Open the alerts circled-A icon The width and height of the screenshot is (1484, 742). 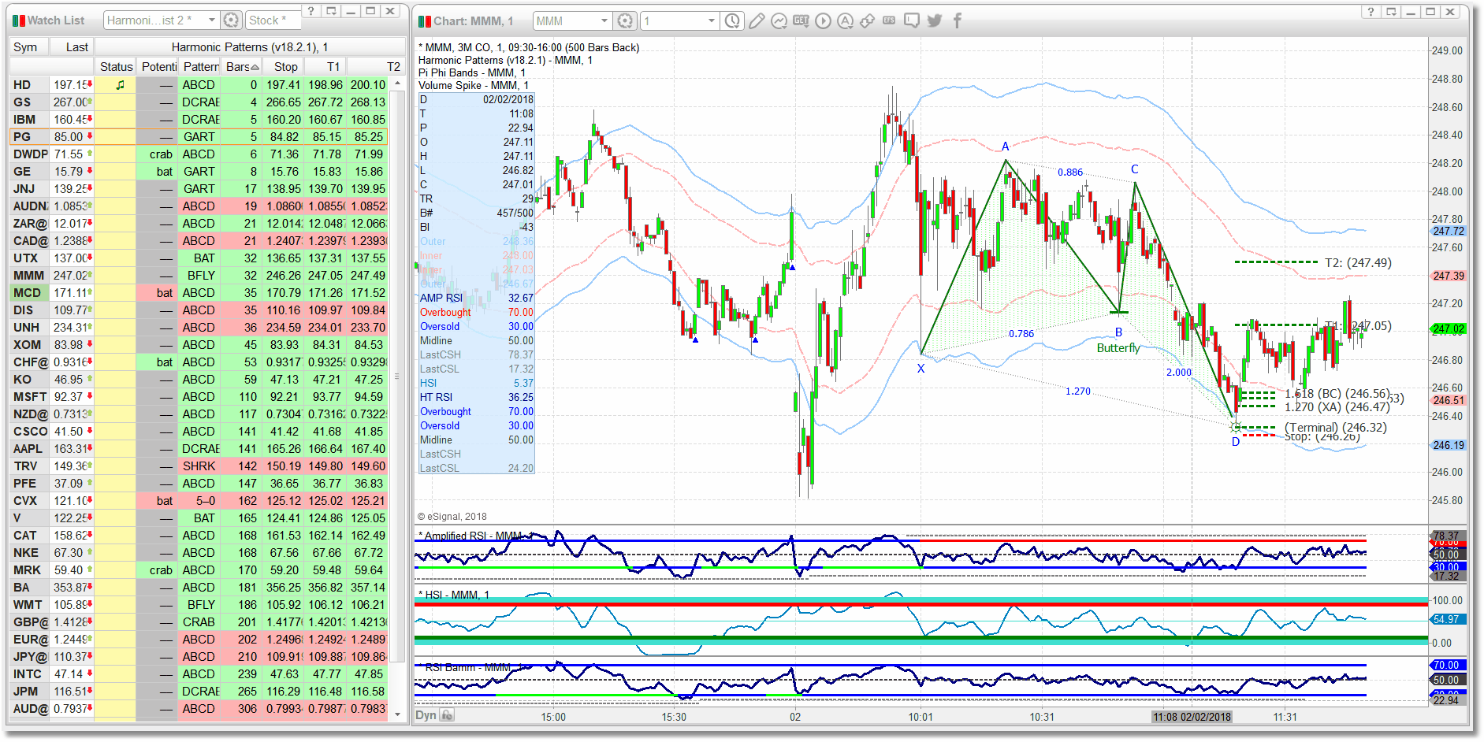tap(846, 21)
